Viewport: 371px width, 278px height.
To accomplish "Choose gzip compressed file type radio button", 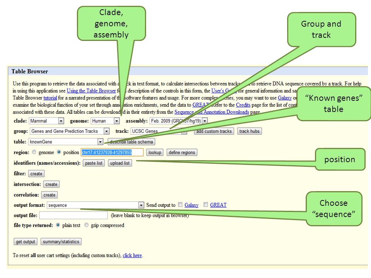I will 87,225.
